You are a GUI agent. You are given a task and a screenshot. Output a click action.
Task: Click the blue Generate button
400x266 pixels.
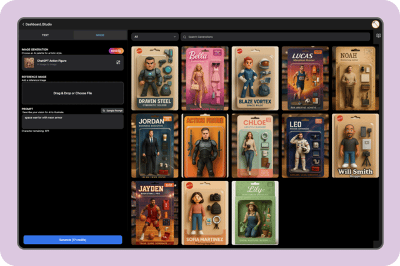click(72, 240)
